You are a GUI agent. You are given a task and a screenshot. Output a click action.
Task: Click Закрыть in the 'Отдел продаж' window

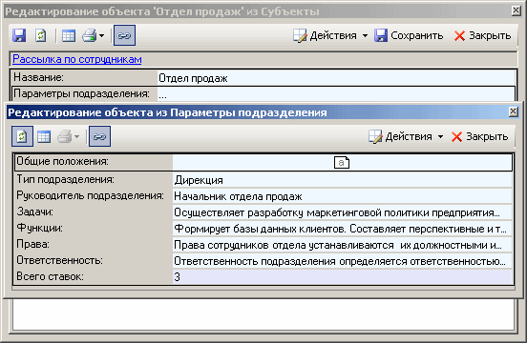click(482, 35)
